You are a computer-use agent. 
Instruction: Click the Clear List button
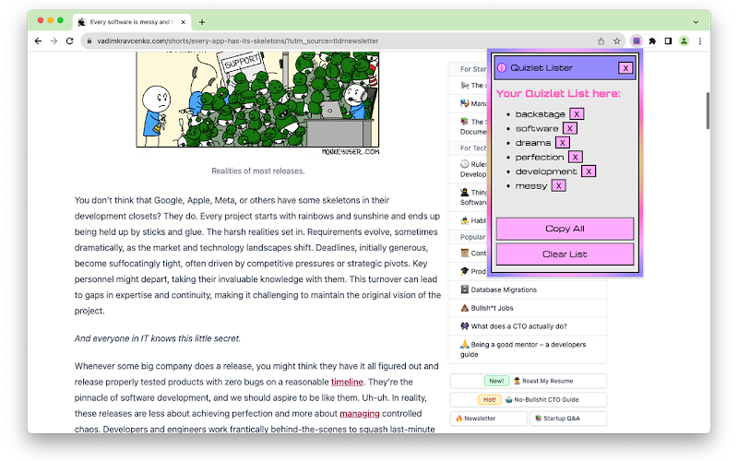565,254
